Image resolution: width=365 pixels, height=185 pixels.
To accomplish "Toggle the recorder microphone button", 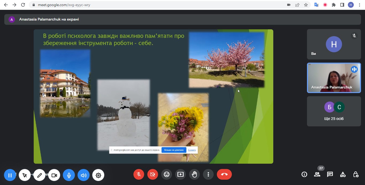I will [x=69, y=175].
